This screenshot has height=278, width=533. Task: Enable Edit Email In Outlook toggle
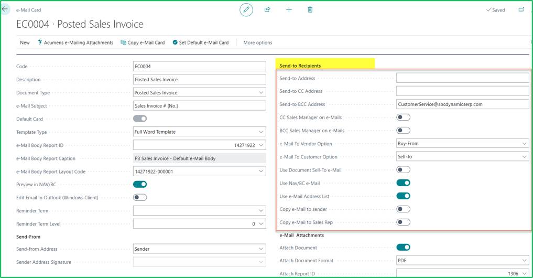140,197
